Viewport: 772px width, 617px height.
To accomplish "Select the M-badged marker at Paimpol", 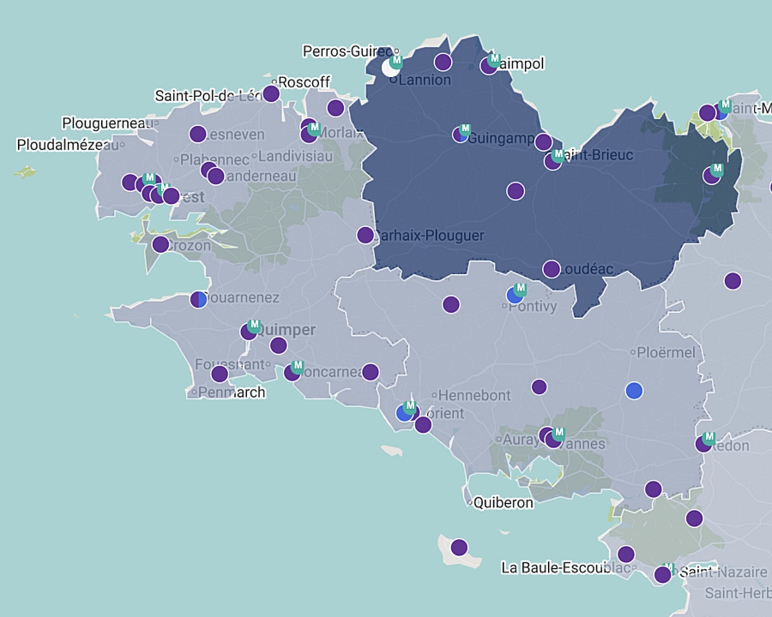I will pos(489,65).
